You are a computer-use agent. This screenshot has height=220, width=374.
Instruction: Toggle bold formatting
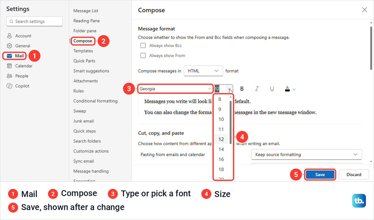click(x=242, y=89)
